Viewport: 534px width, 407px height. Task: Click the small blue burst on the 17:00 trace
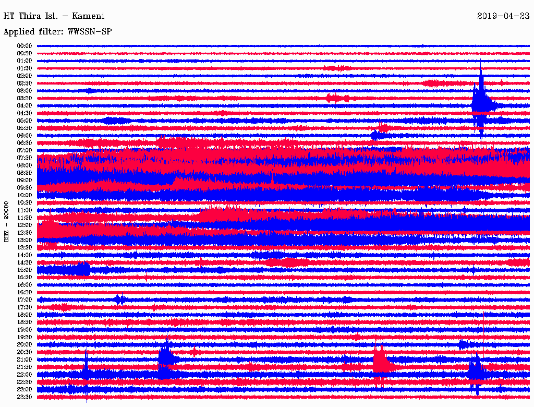(x=120, y=300)
